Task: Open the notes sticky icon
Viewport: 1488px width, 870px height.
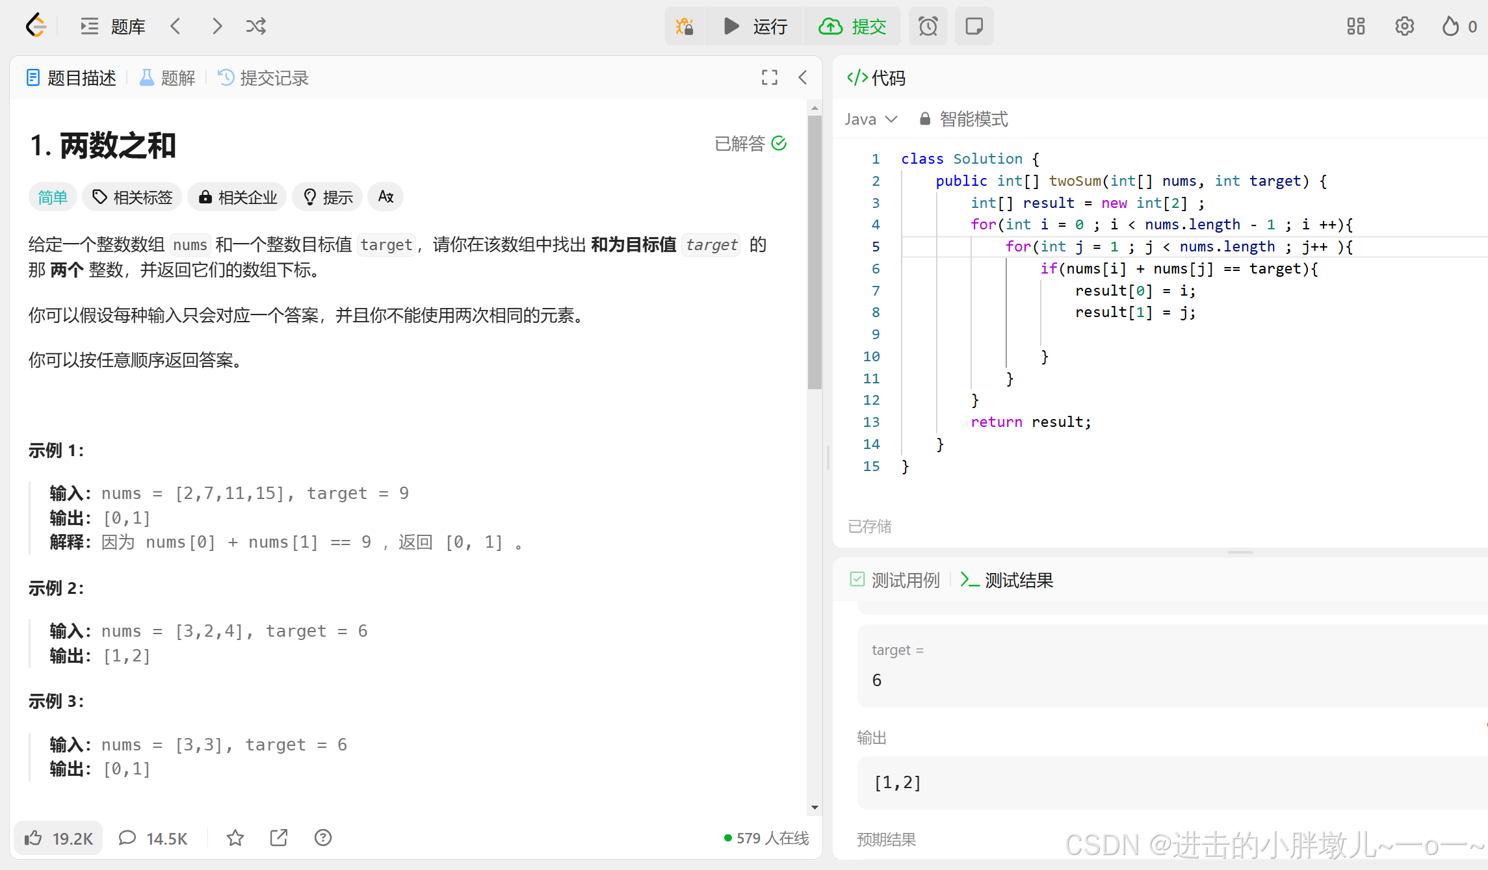Action: pos(974,26)
